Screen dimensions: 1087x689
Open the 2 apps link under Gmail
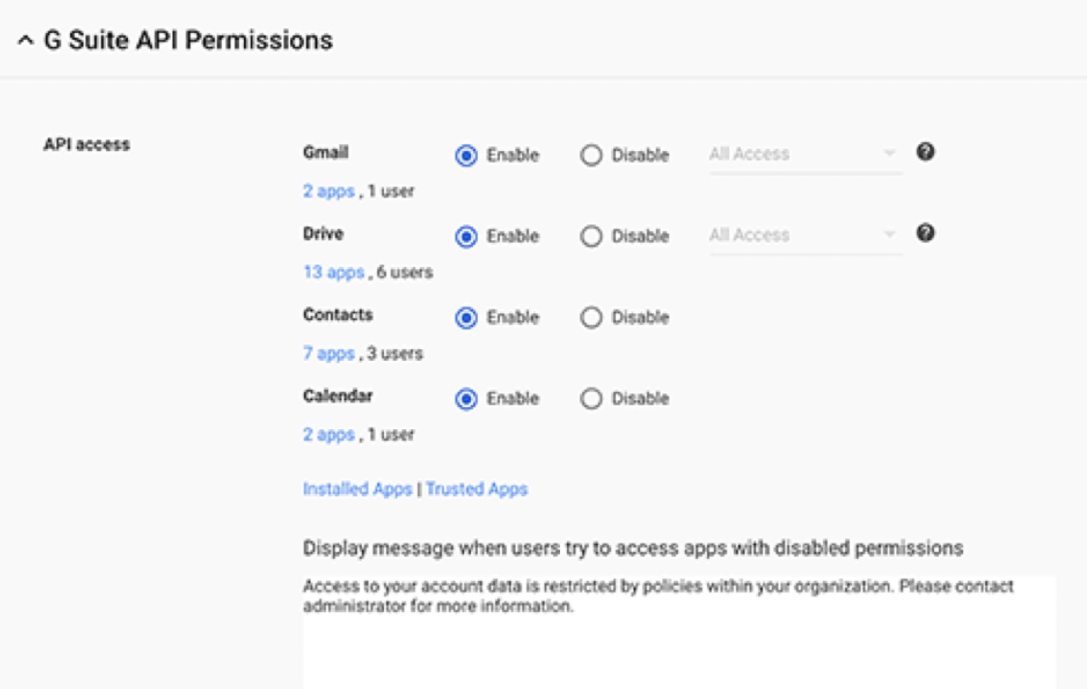(328, 191)
